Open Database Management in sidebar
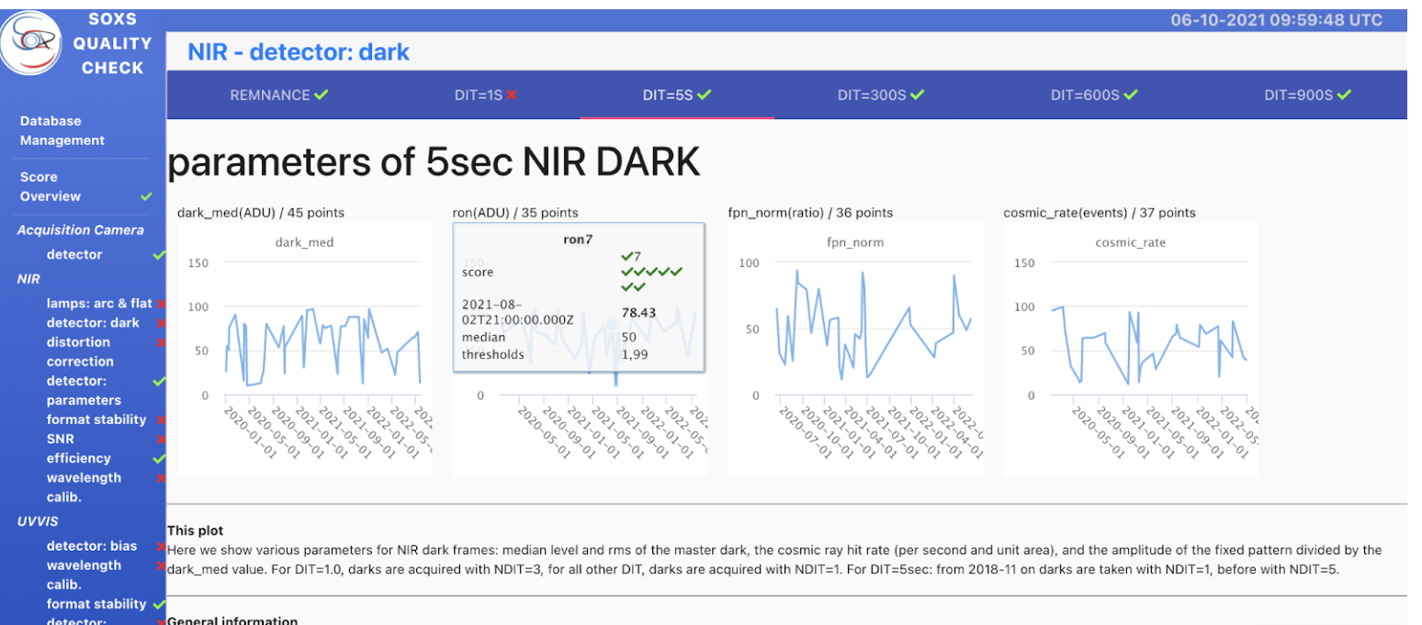This screenshot has width=1422, height=625. pyautogui.click(x=62, y=130)
